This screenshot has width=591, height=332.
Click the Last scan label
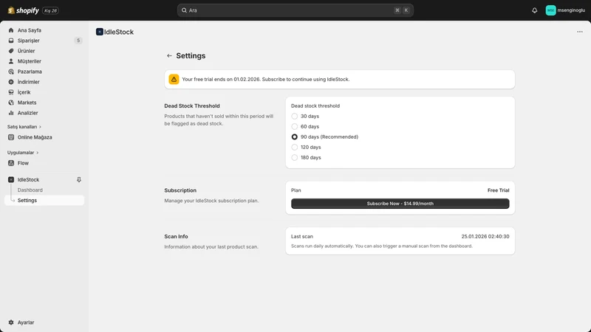(x=302, y=236)
